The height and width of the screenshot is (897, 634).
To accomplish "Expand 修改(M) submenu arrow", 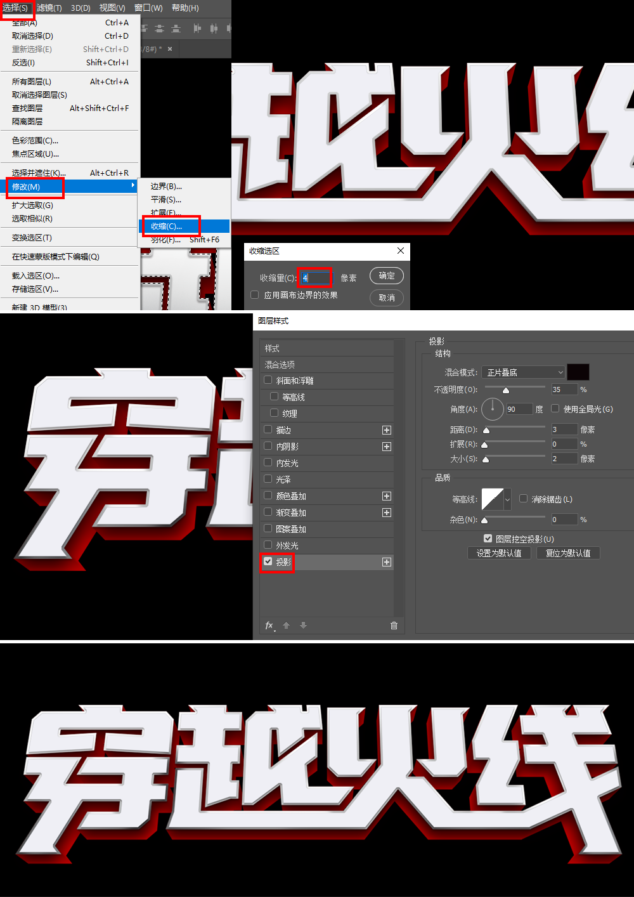I will [133, 185].
